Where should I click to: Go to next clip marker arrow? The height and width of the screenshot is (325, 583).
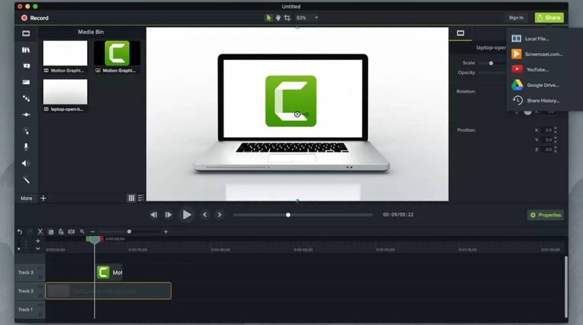coord(219,215)
